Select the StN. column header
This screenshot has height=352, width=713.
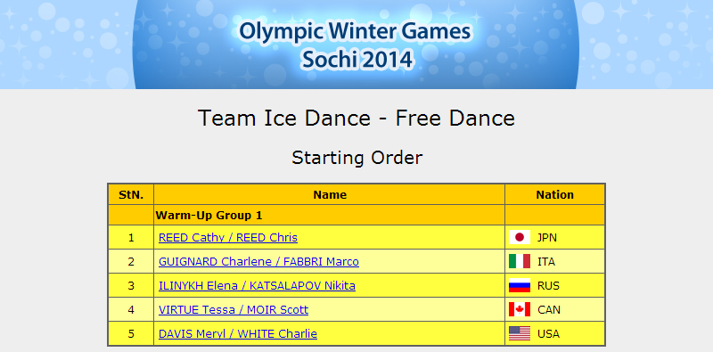coord(131,194)
